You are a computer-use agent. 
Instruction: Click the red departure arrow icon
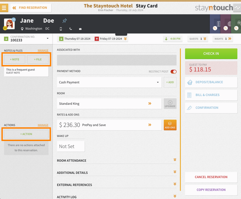coord(97,39)
